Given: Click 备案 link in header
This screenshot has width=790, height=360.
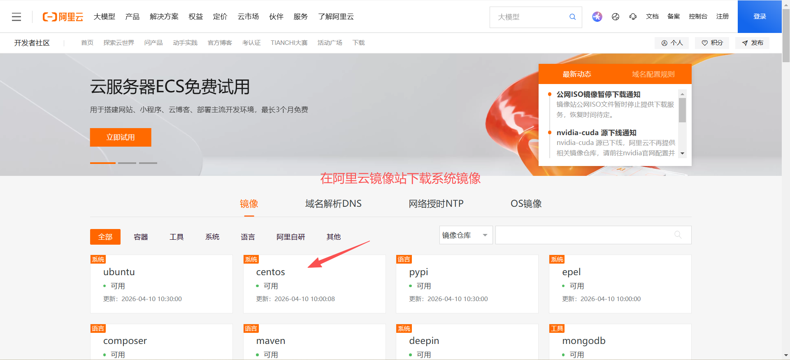Looking at the screenshot, I should point(674,16).
